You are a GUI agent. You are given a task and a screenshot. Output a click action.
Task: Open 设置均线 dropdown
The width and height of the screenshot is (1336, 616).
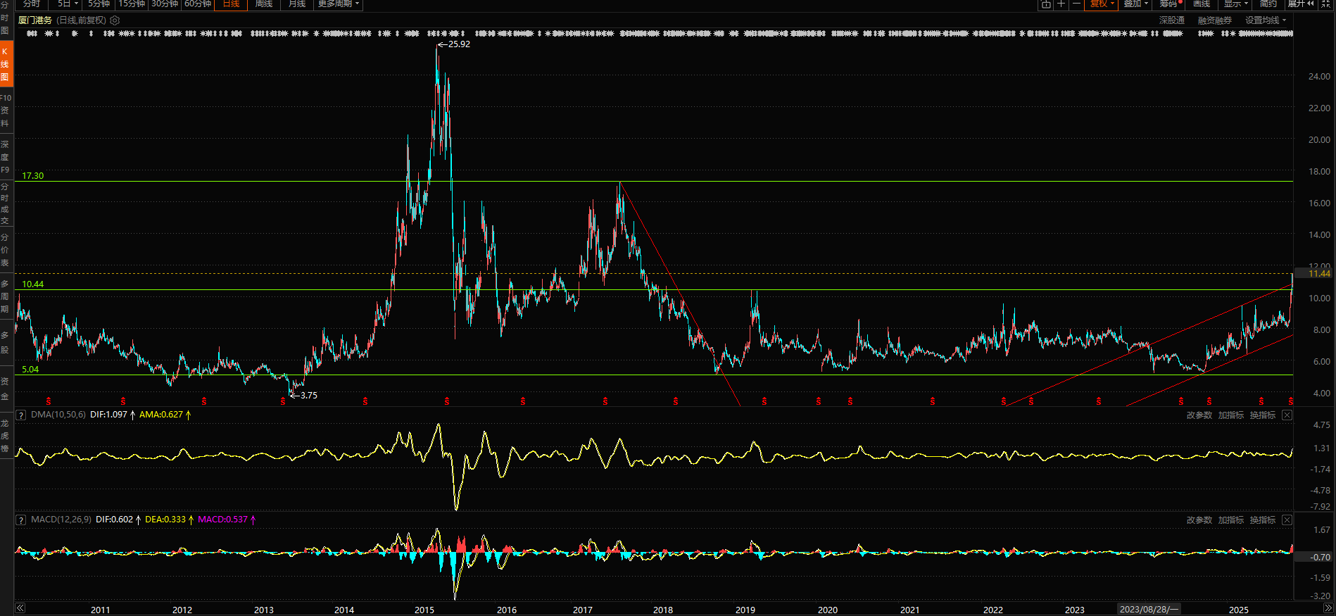(1266, 20)
